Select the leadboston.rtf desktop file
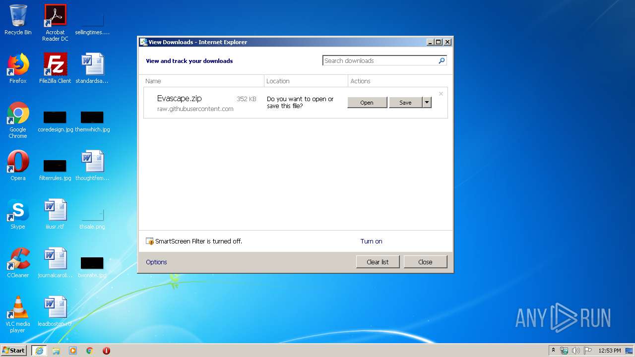The image size is (635, 357). point(55,311)
